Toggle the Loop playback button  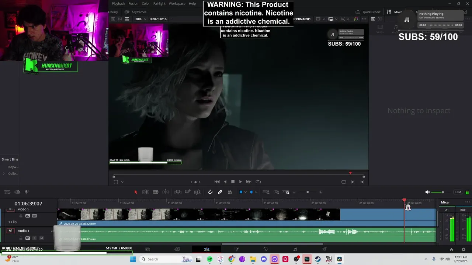258,182
